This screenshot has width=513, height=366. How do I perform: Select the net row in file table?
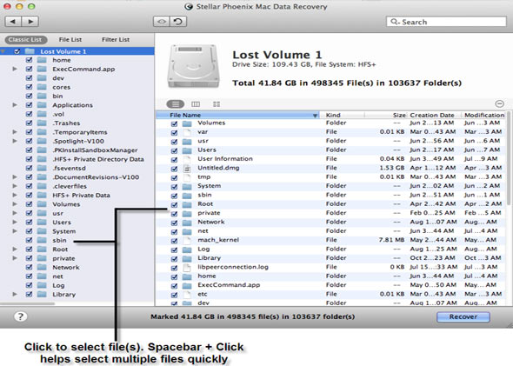[x=331, y=231]
